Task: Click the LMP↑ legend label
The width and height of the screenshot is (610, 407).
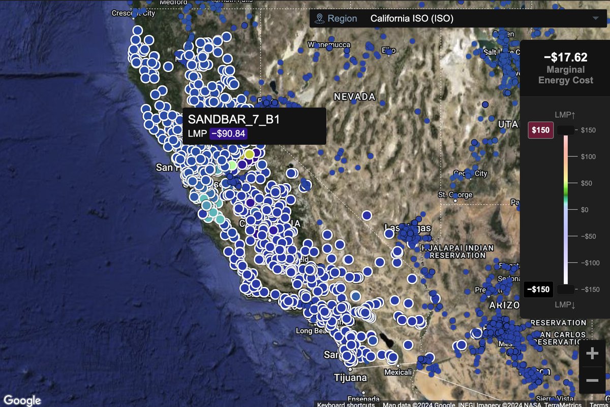Action: coord(565,115)
